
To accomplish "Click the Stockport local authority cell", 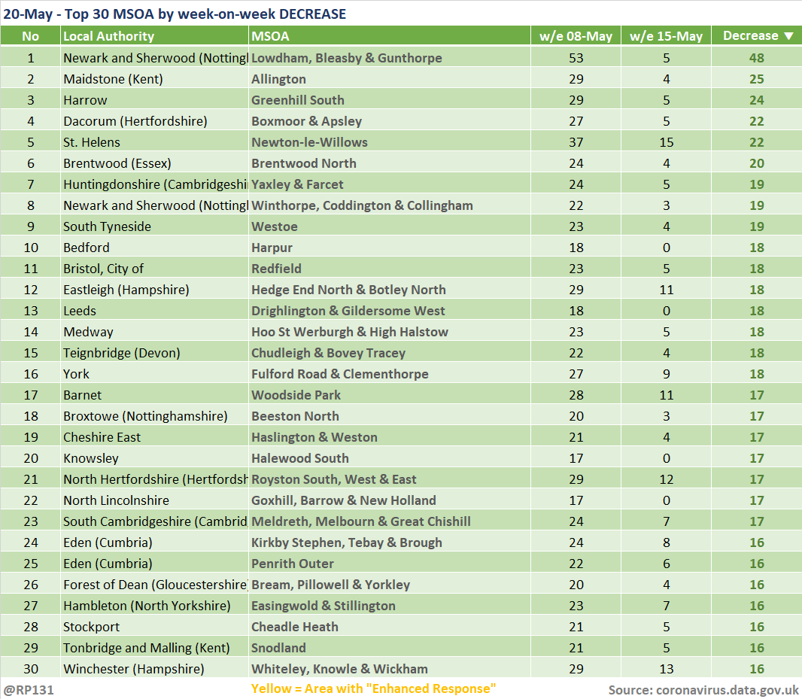I will [x=91, y=627].
